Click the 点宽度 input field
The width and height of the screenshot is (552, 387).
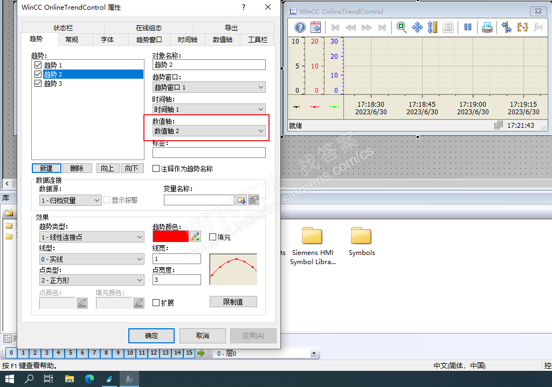pos(177,280)
